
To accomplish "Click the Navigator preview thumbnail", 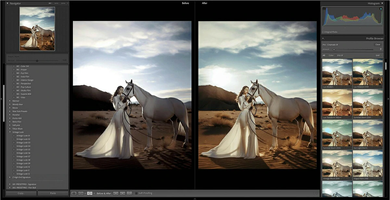I will [37, 29].
